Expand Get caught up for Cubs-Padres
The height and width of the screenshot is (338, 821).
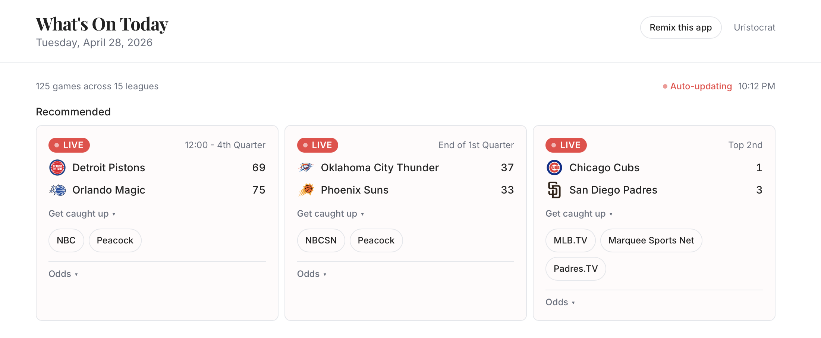[579, 214]
